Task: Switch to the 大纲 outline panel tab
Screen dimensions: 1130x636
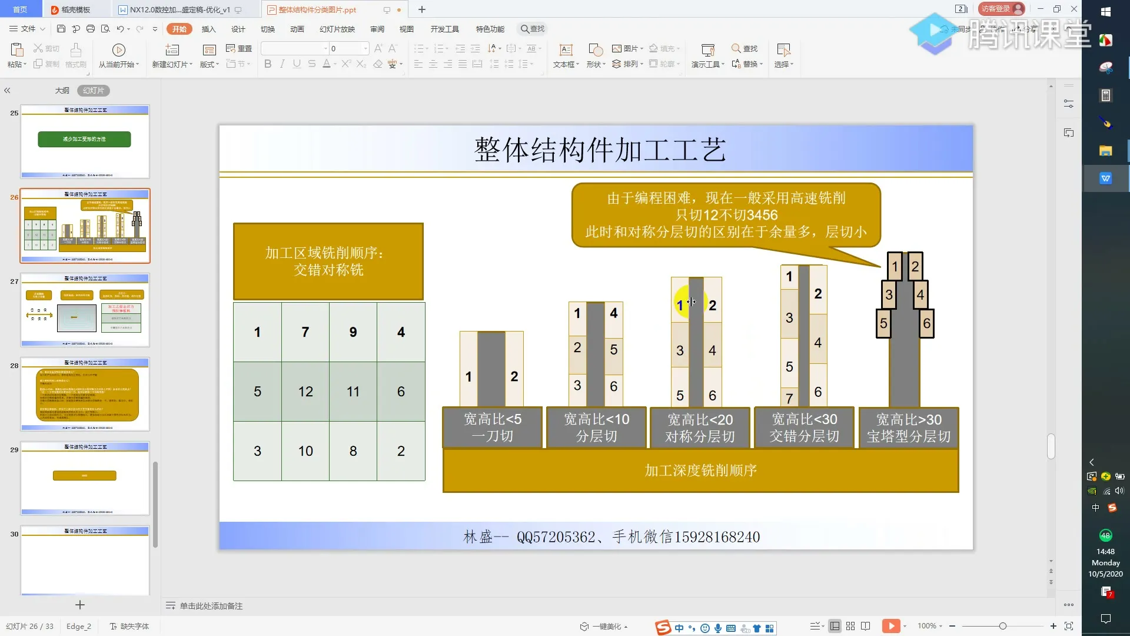Action: click(62, 90)
